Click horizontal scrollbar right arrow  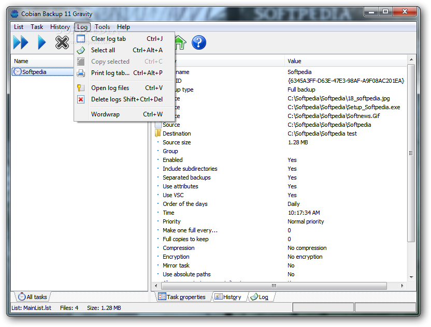click(403, 286)
